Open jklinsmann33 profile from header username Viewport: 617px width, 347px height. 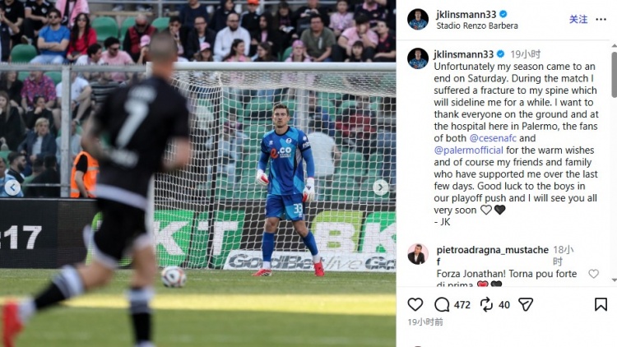(466, 14)
